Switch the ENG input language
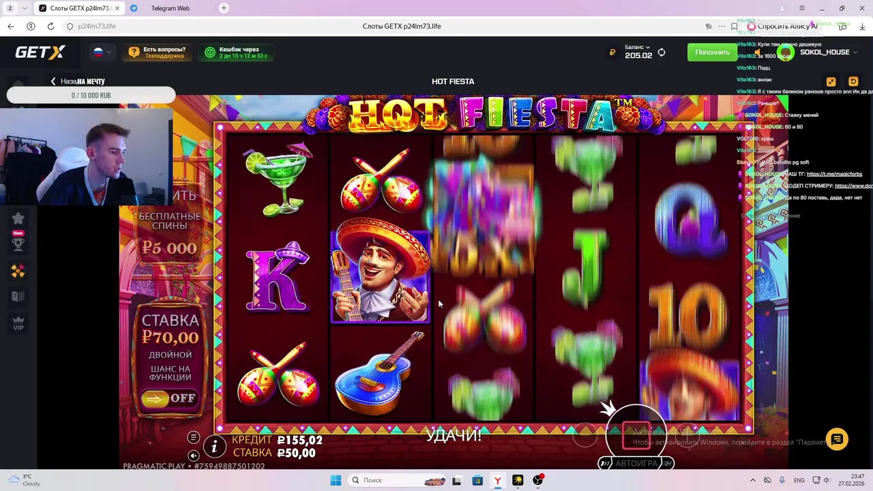The width and height of the screenshot is (873, 491). click(799, 480)
